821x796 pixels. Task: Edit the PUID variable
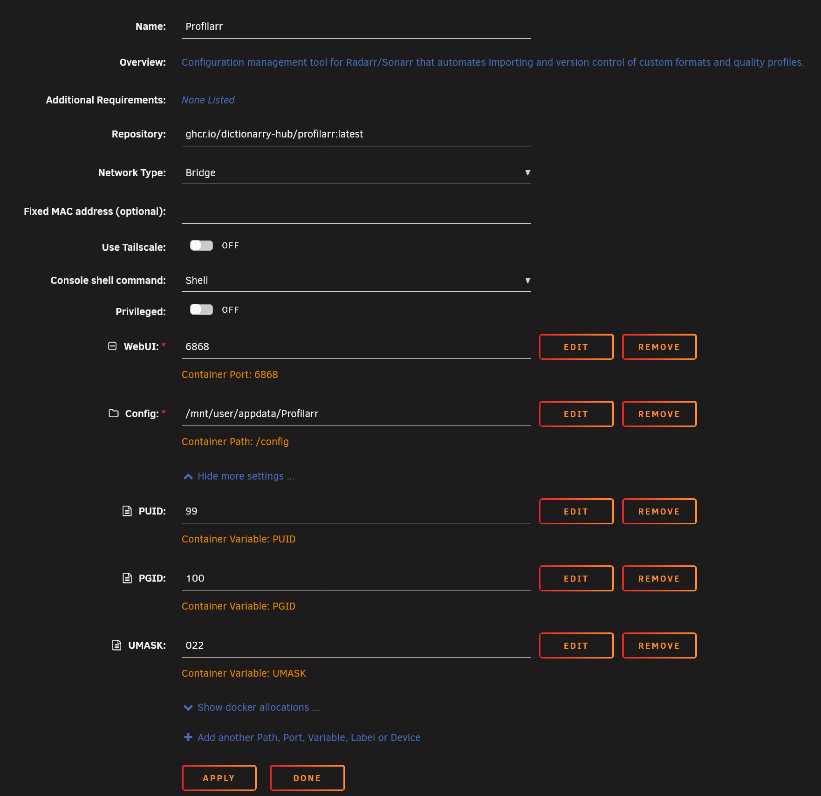[x=576, y=511]
